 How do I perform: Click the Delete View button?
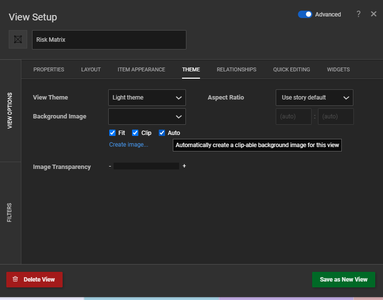coord(34,280)
